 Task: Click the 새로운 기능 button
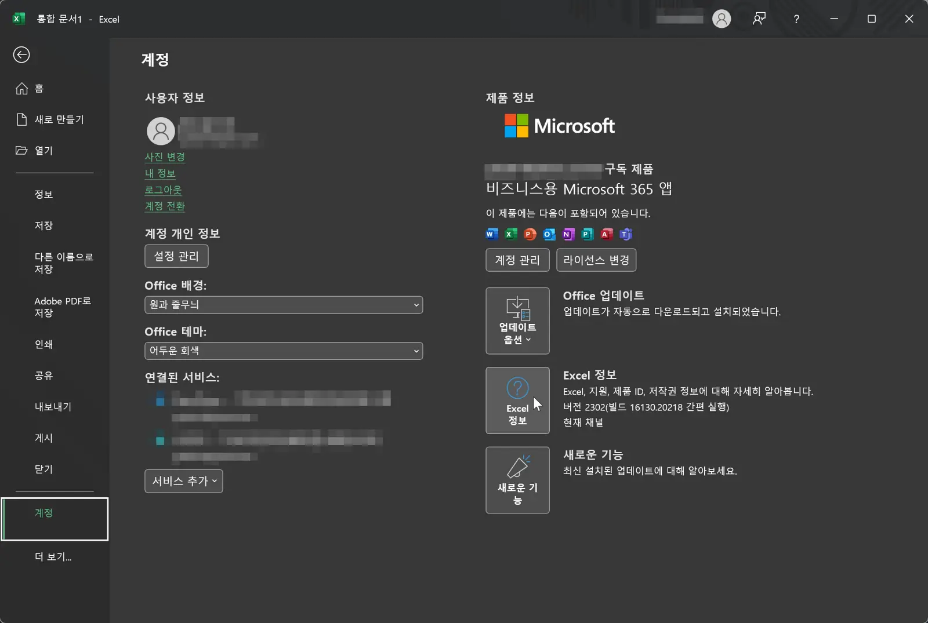pos(517,480)
